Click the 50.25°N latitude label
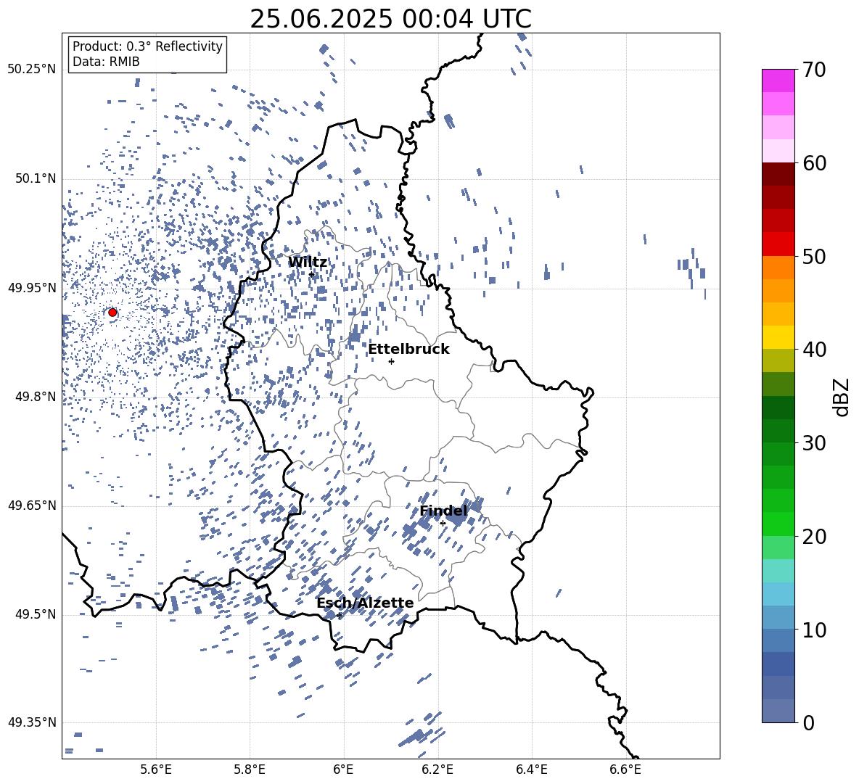Image resolution: width=859 pixels, height=784 pixels. point(32,70)
